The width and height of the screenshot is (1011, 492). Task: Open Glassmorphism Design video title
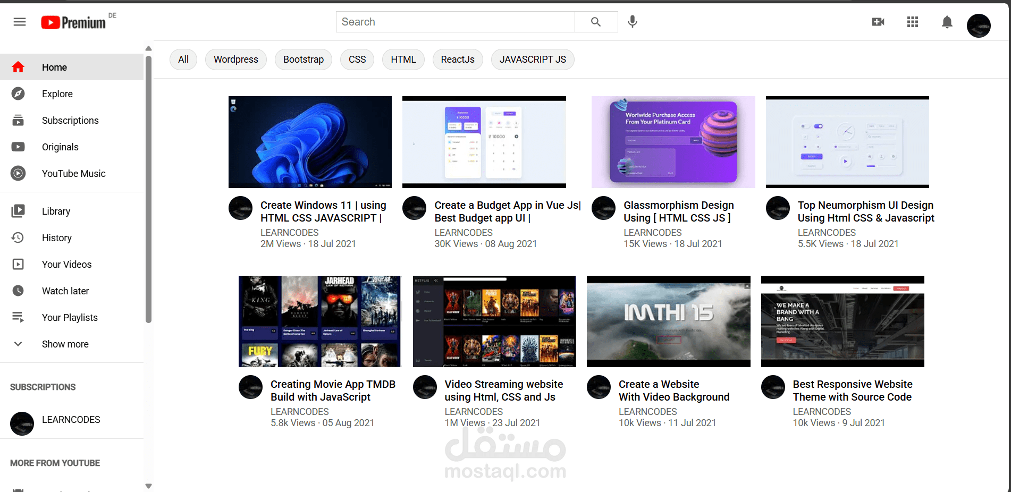(679, 211)
